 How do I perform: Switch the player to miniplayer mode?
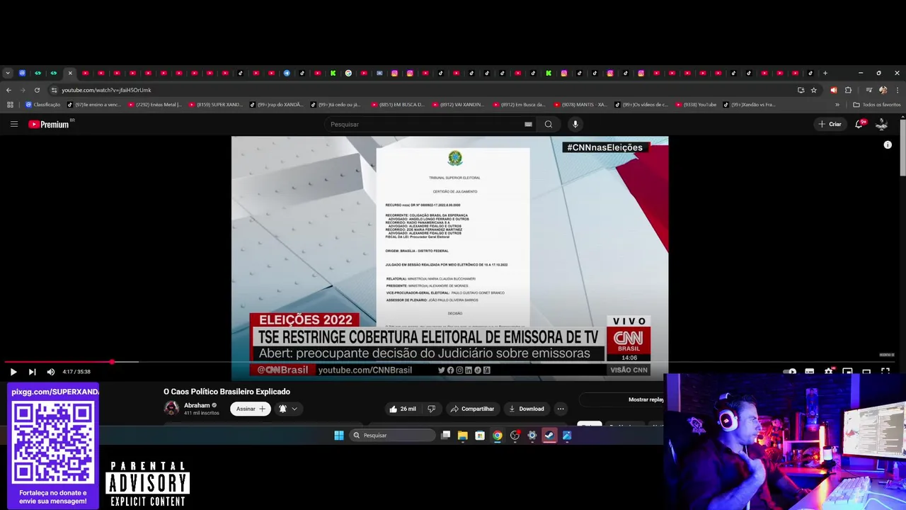click(847, 372)
